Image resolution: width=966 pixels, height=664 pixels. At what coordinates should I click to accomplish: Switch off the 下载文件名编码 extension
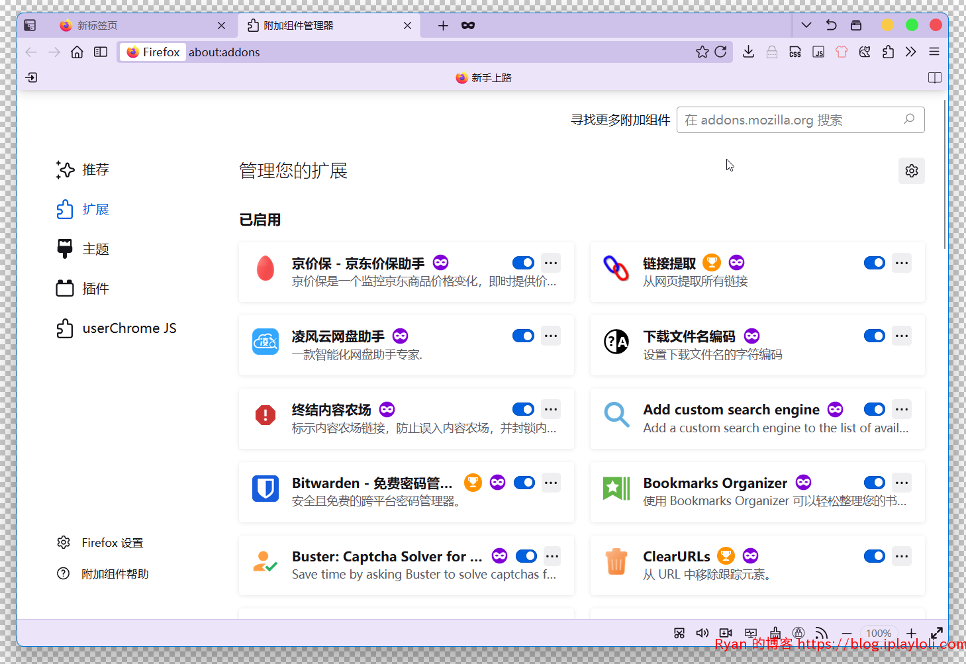875,336
